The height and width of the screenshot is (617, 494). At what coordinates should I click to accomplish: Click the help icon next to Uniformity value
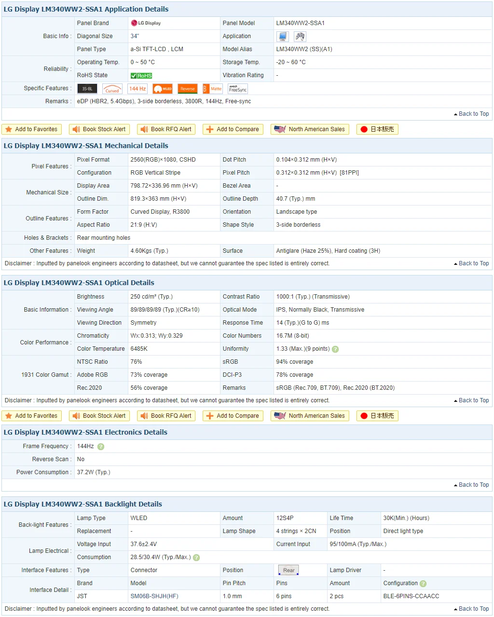pyautogui.click(x=335, y=349)
